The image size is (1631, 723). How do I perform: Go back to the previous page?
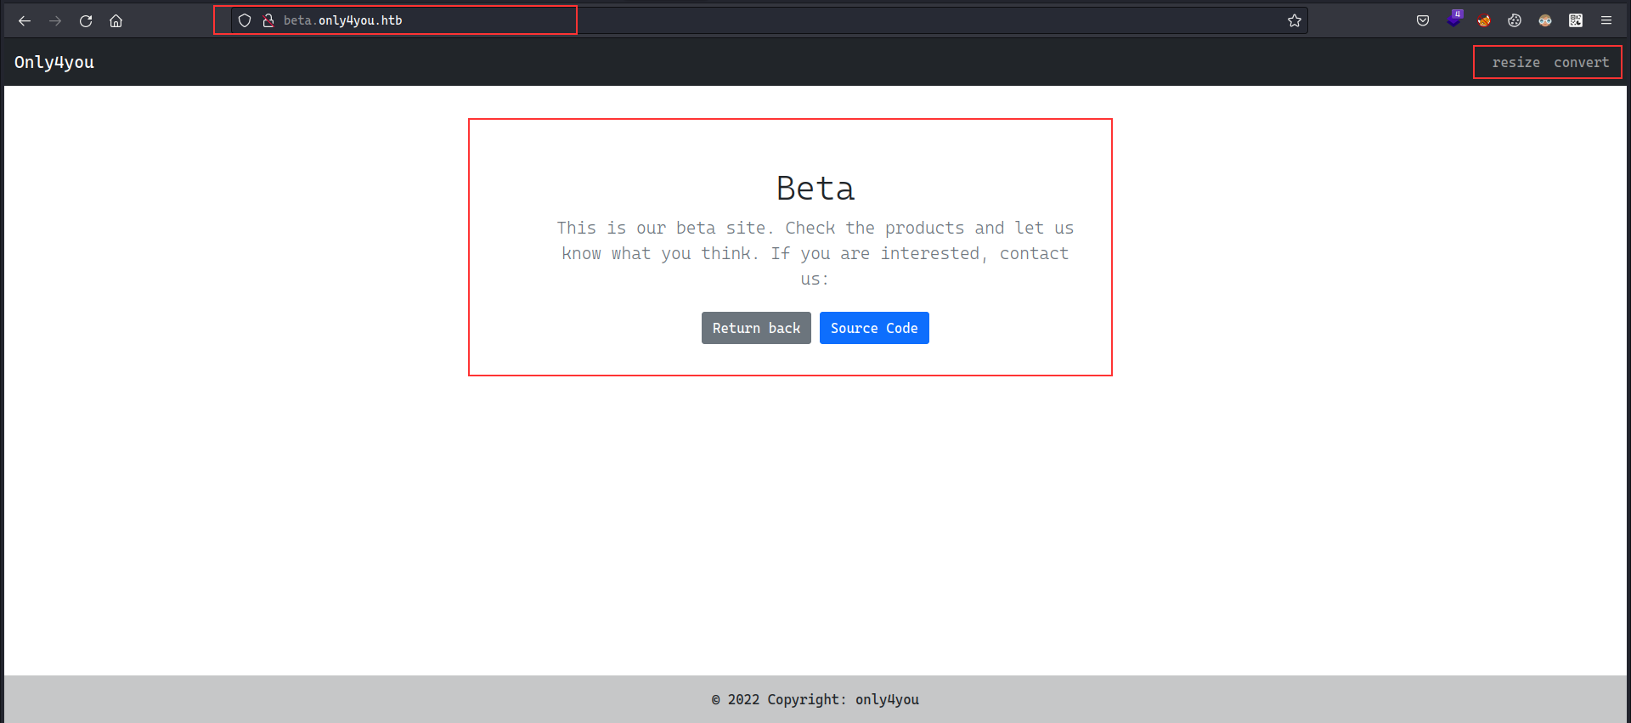point(25,20)
